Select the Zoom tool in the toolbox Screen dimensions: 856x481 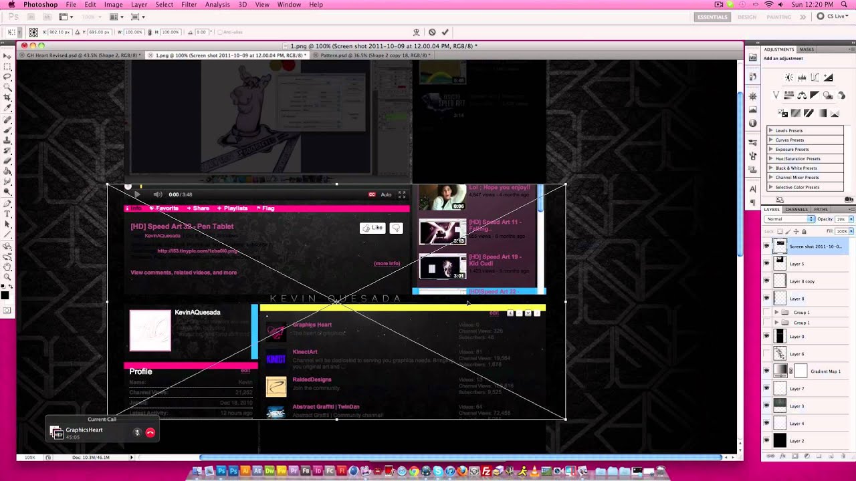point(8,277)
